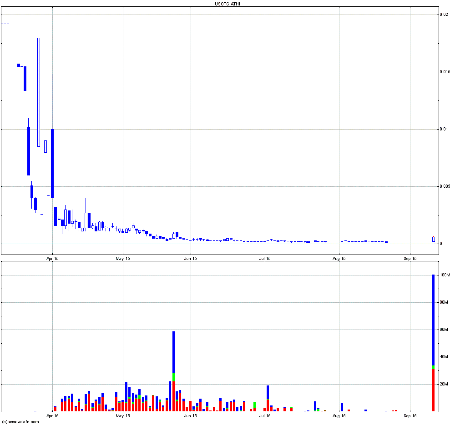The height and width of the screenshot is (425, 455).
Task: Click the 0.005 price axis label
Action: (x=445, y=186)
